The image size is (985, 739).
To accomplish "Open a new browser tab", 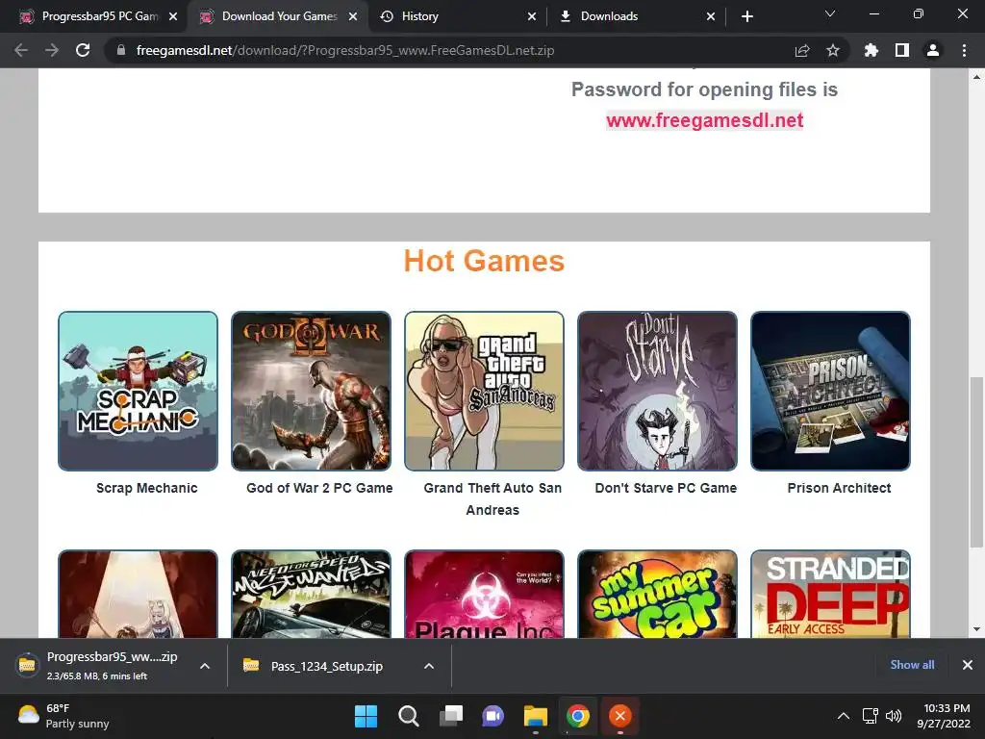I will [746, 16].
